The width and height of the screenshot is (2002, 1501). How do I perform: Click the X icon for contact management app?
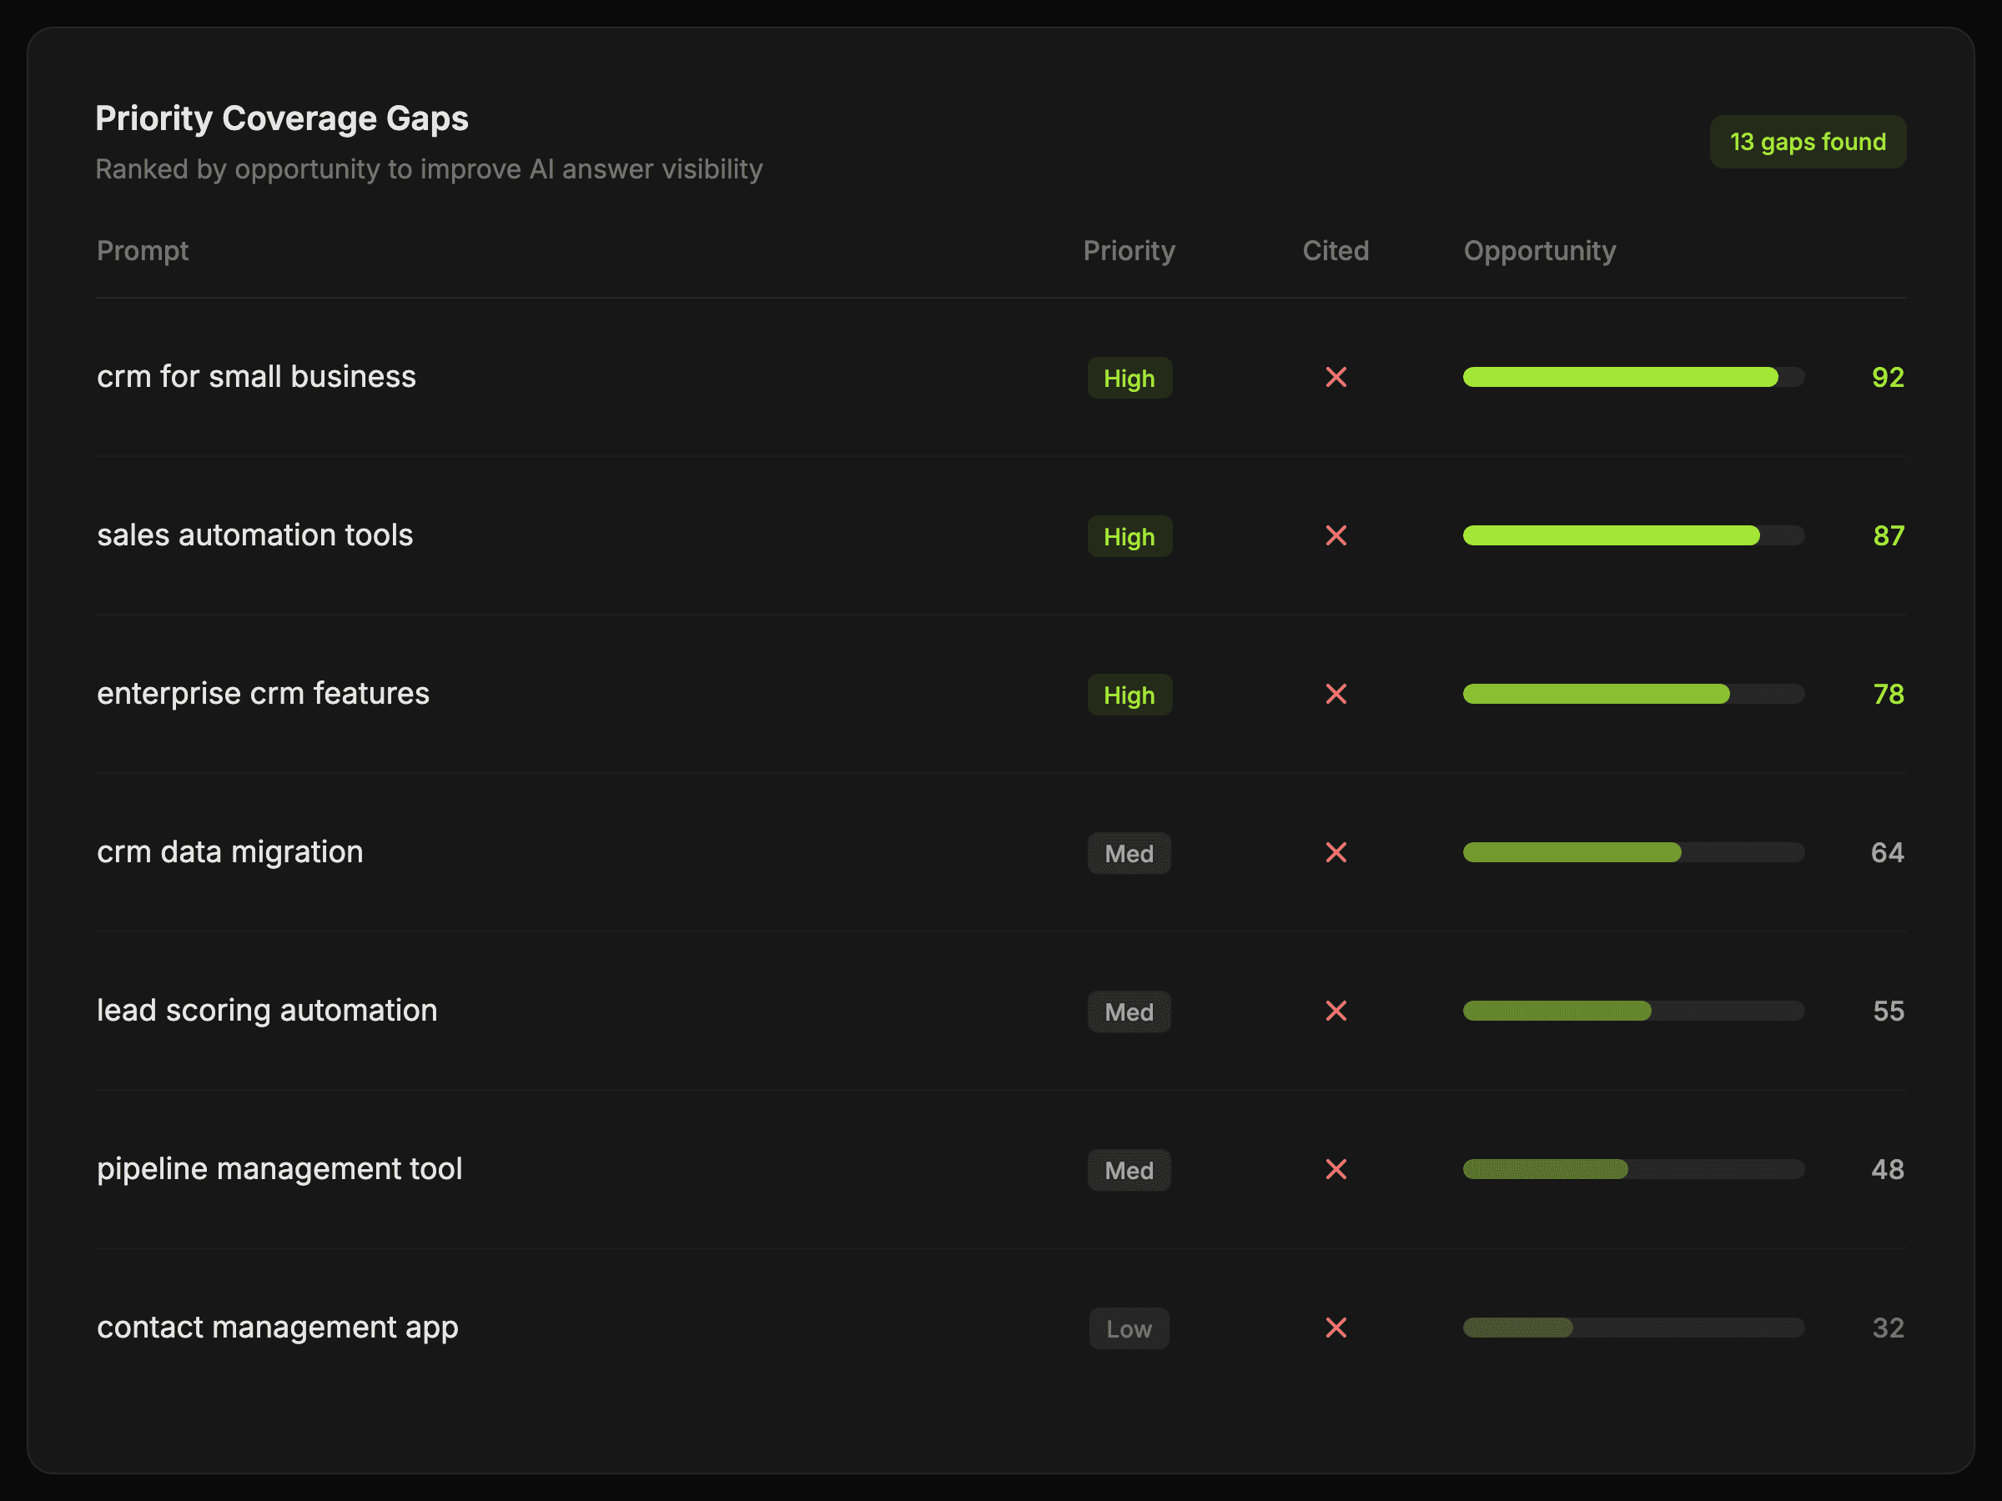pyautogui.click(x=1336, y=1328)
